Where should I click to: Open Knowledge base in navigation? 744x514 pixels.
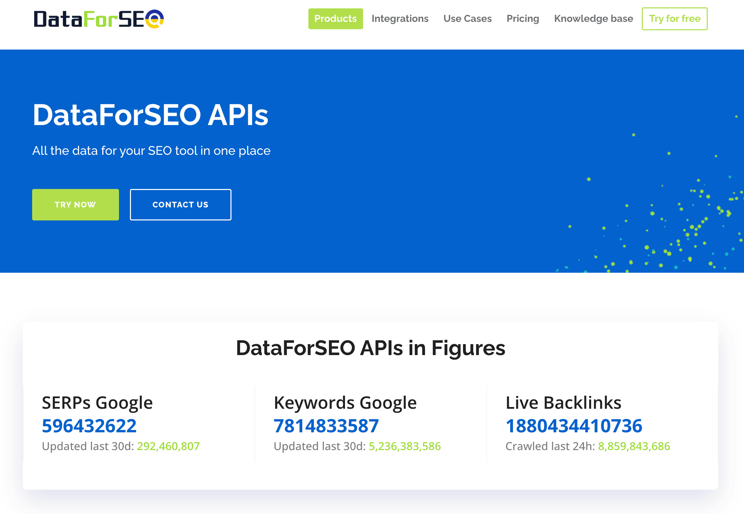tap(593, 19)
